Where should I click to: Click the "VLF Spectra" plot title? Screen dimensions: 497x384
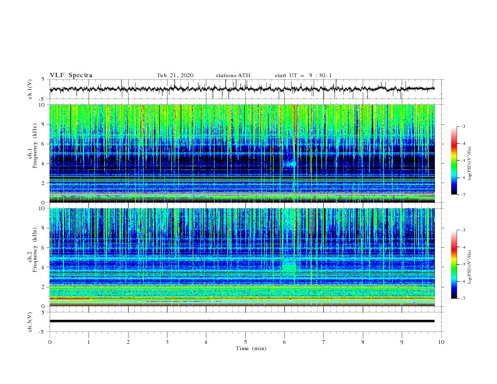71,75
